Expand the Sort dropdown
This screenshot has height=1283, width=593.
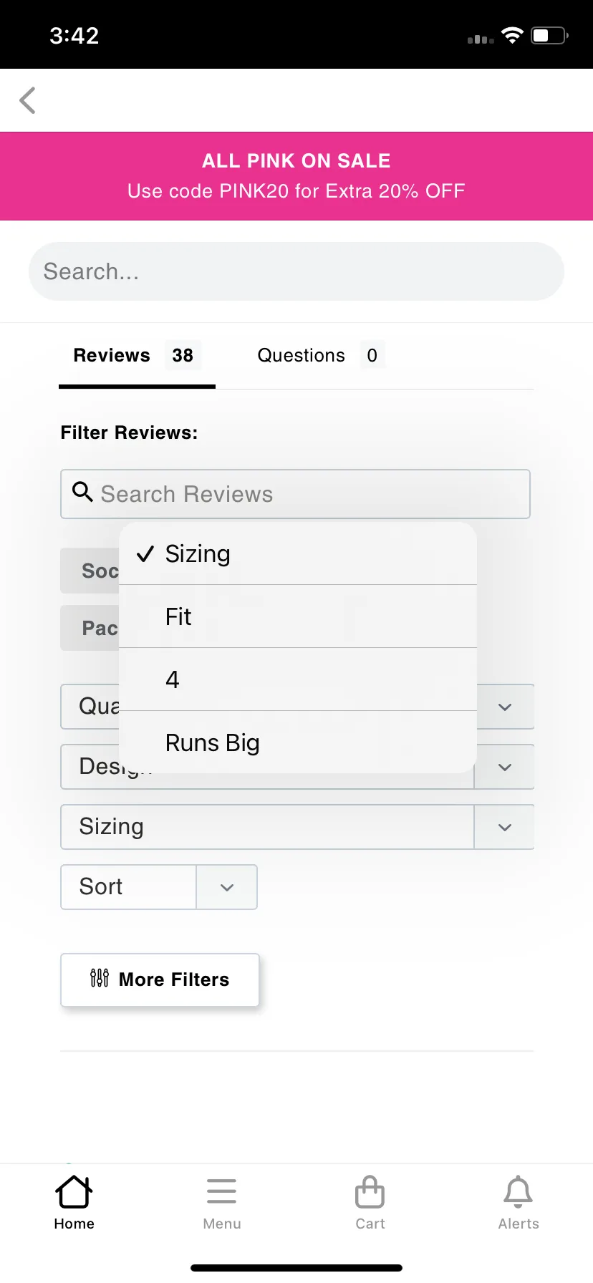point(159,887)
